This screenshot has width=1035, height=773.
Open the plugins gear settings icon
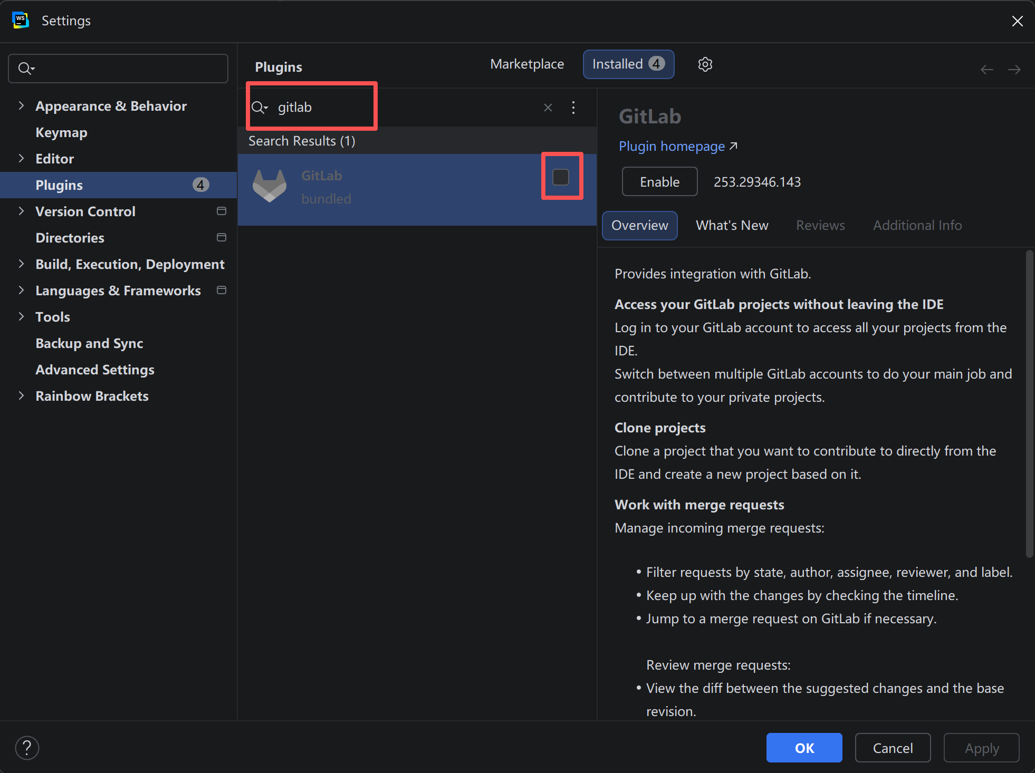[x=705, y=64]
